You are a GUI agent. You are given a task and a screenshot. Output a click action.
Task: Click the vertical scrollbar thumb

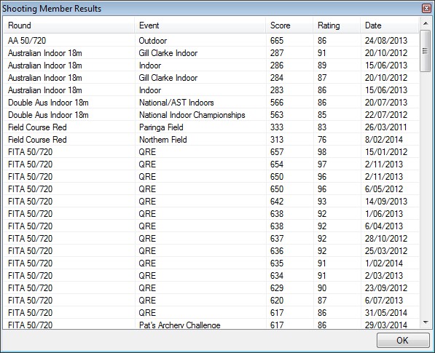click(x=426, y=51)
